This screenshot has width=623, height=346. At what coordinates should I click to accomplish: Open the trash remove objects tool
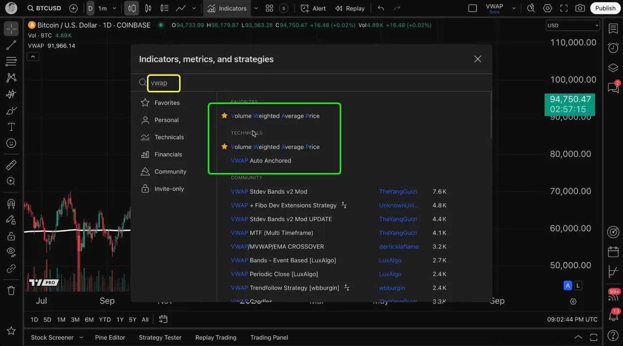pyautogui.click(x=11, y=291)
